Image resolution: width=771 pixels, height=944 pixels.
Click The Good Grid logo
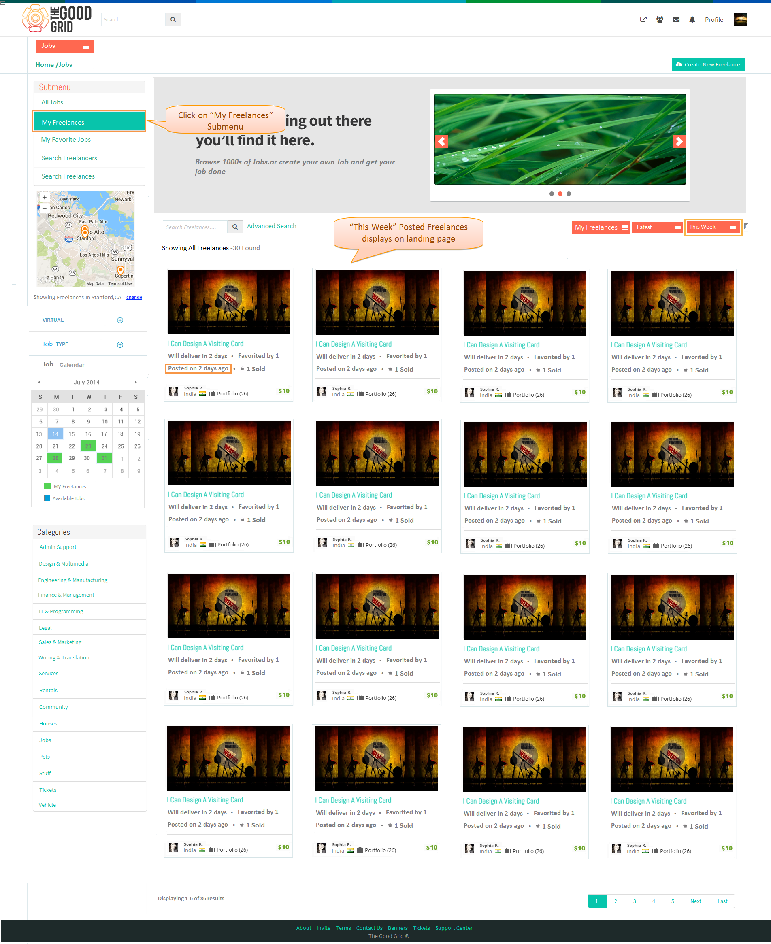57,19
